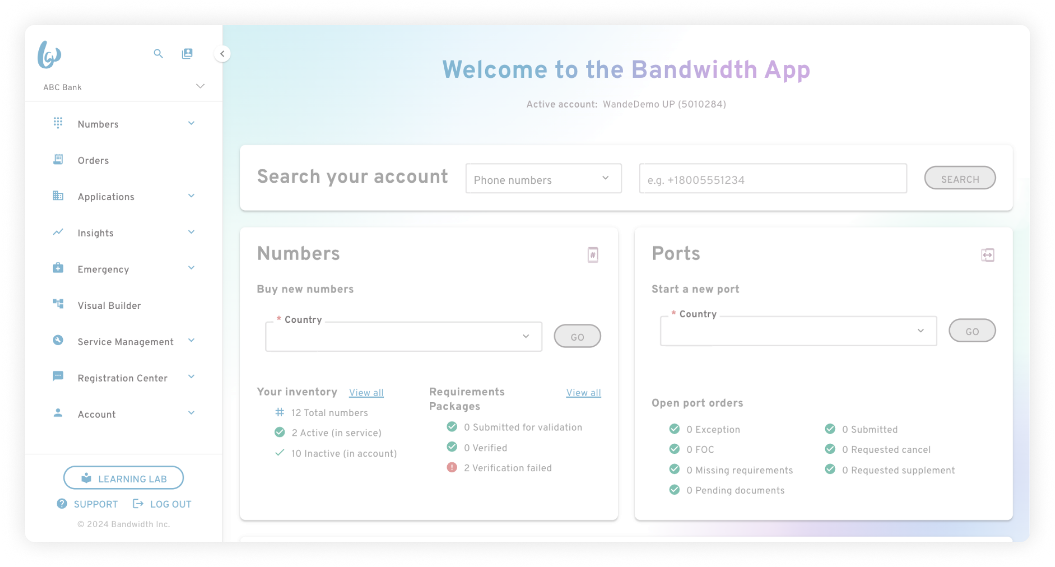Viewport: 1055px width, 567px height.
Task: Click the hash icon beside Total numbers
Action: 280,412
